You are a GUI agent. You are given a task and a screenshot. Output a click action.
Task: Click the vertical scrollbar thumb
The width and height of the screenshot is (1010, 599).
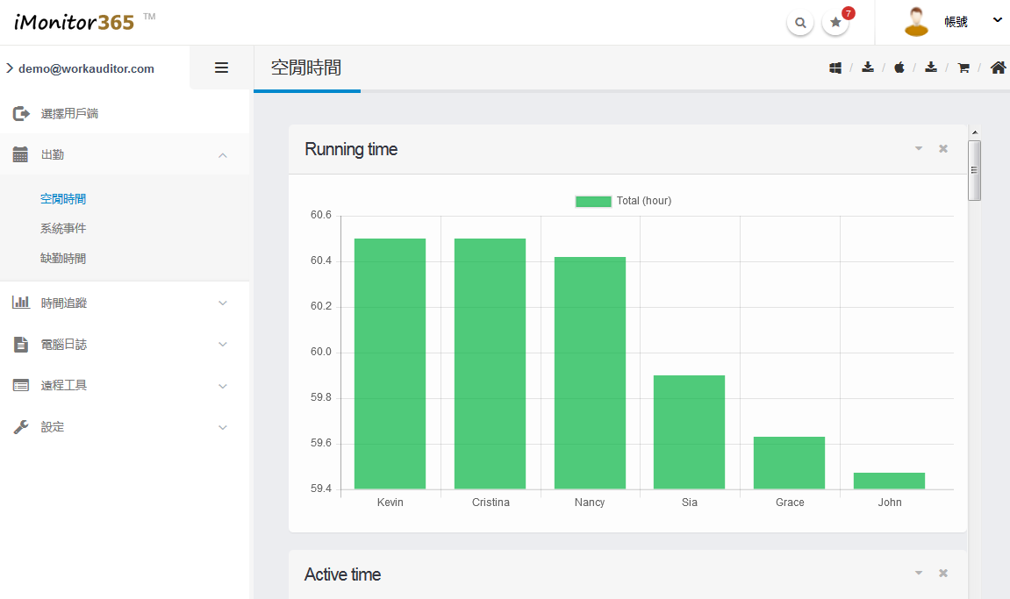(x=974, y=170)
